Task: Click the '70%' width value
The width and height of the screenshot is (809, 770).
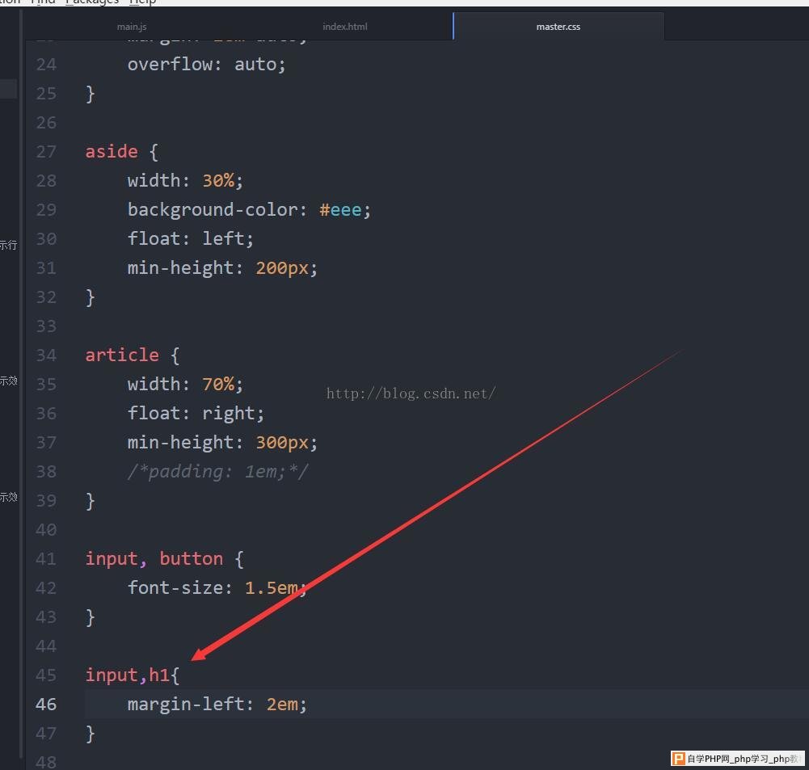Action: pyautogui.click(x=218, y=385)
